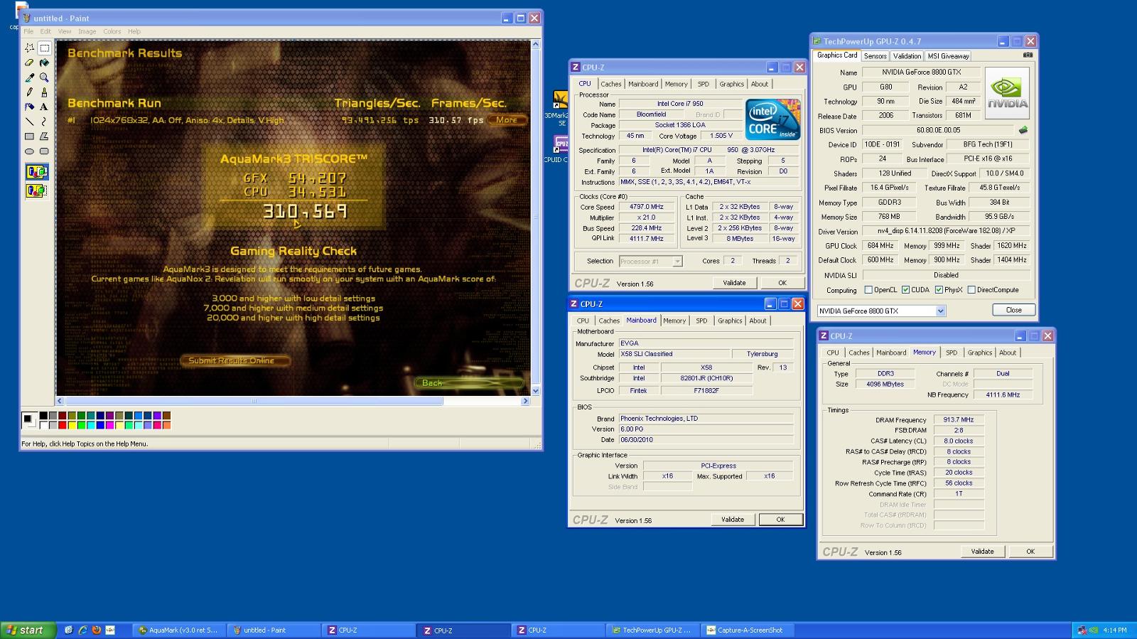Click the Core Speed value 4797.0 MHz

pyautogui.click(x=646, y=207)
